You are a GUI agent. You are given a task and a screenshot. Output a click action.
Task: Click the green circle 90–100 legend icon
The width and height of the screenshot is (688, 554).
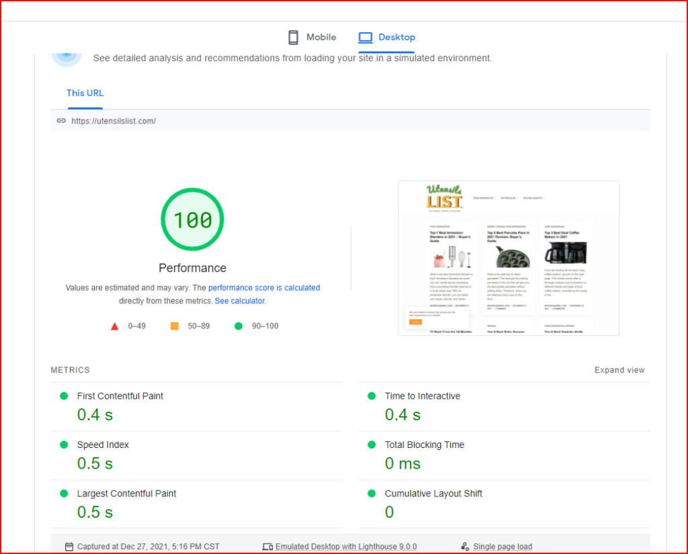239,326
